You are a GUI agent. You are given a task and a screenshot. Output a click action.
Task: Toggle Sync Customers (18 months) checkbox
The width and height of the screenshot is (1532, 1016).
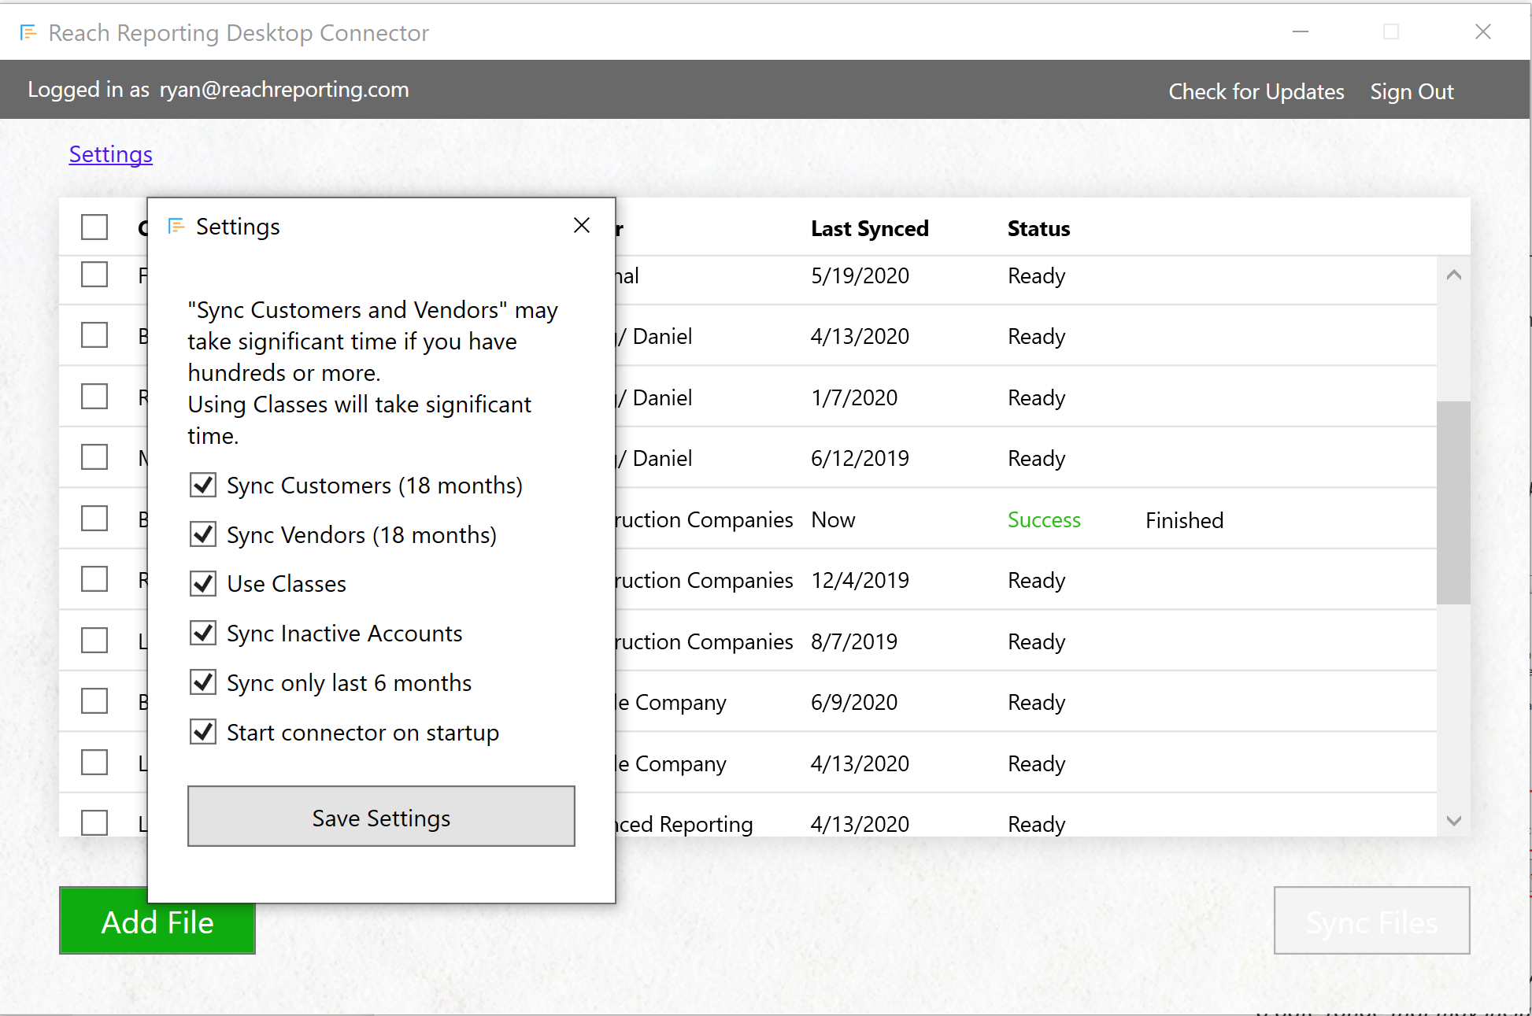point(203,485)
